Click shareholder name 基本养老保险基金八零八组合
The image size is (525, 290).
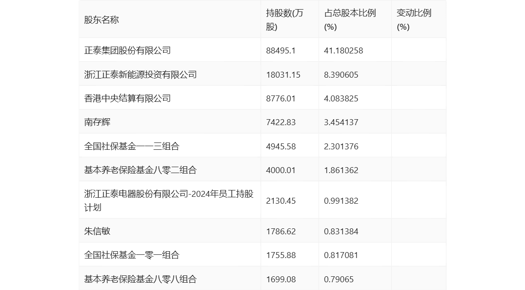coord(141,279)
